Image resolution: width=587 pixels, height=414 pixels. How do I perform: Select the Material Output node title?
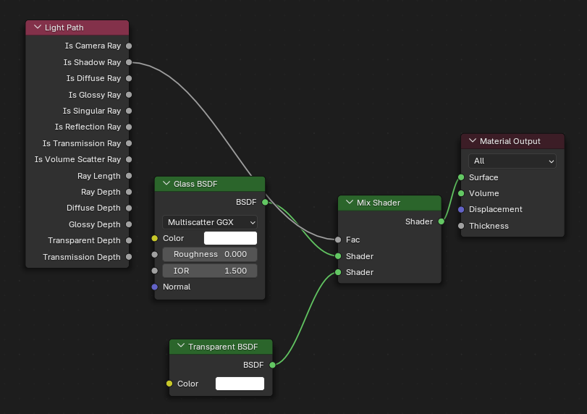[510, 141]
